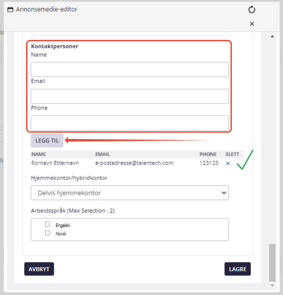This screenshot has width=283, height=295.
Task: Click the LAGRE button
Action: 238,269
